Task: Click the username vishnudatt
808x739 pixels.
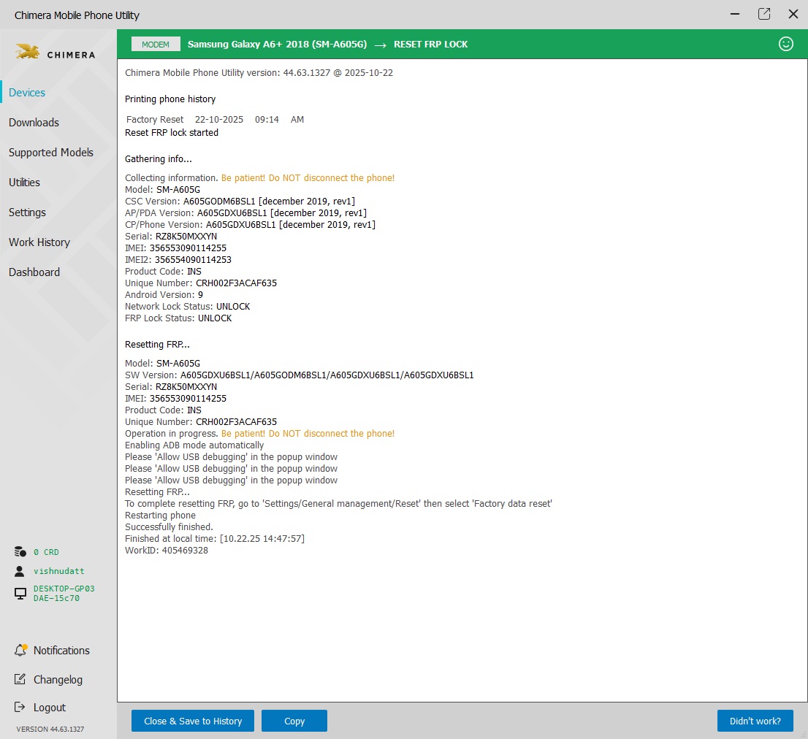Action: pyautogui.click(x=58, y=571)
